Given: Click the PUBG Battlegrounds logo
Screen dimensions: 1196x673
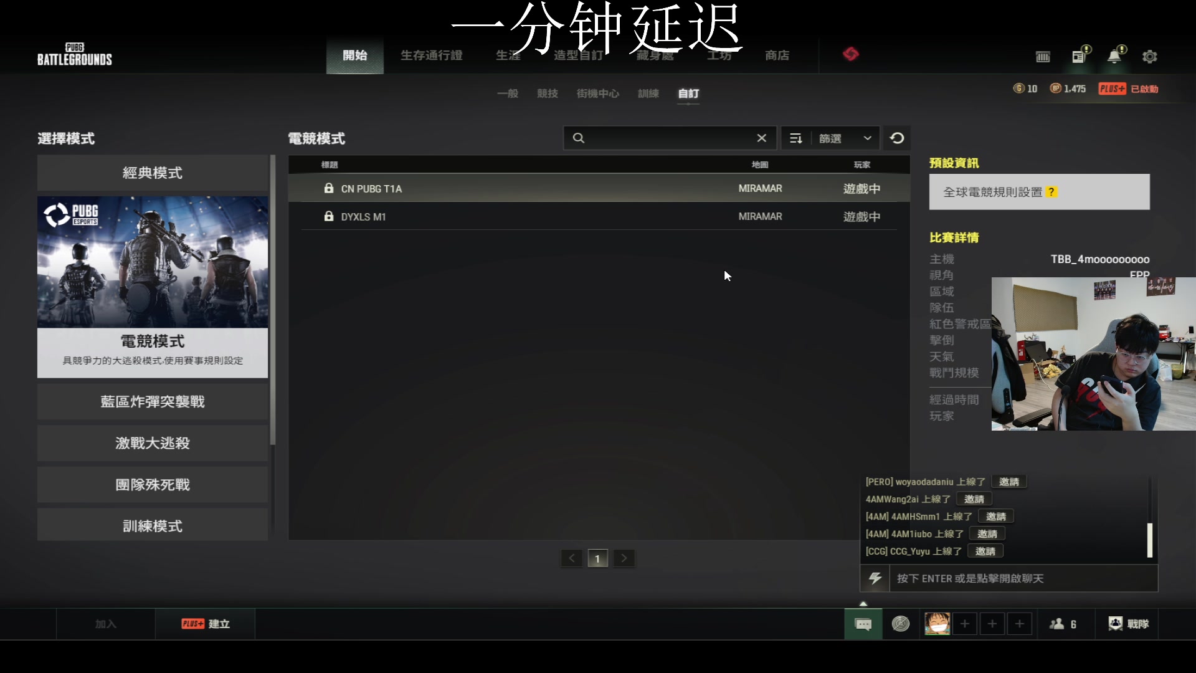Looking at the screenshot, I should point(75,54).
